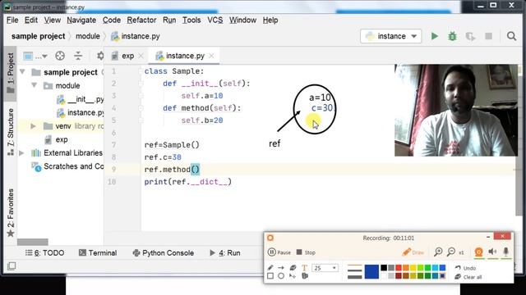
Task: Open the instance run configuration dropdown
Action: [x=391, y=36]
